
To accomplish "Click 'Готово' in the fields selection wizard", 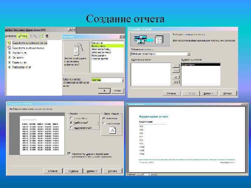I will [228, 93].
